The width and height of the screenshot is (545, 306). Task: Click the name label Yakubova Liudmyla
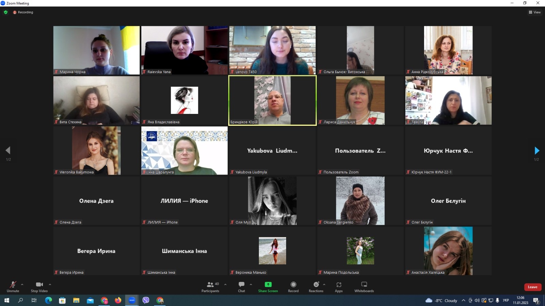point(251,172)
